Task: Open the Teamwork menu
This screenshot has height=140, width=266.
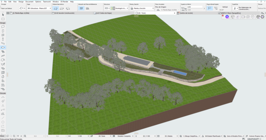Action: 47,1
